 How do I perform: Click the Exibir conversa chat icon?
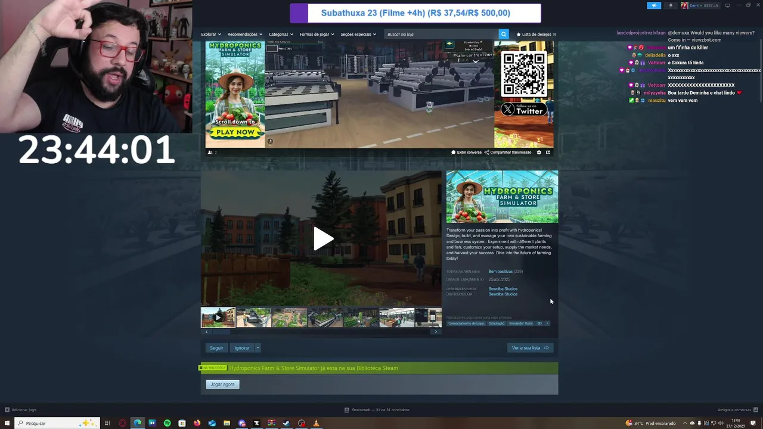[466, 152]
